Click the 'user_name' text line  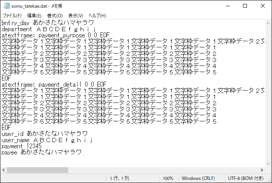coord(47,140)
